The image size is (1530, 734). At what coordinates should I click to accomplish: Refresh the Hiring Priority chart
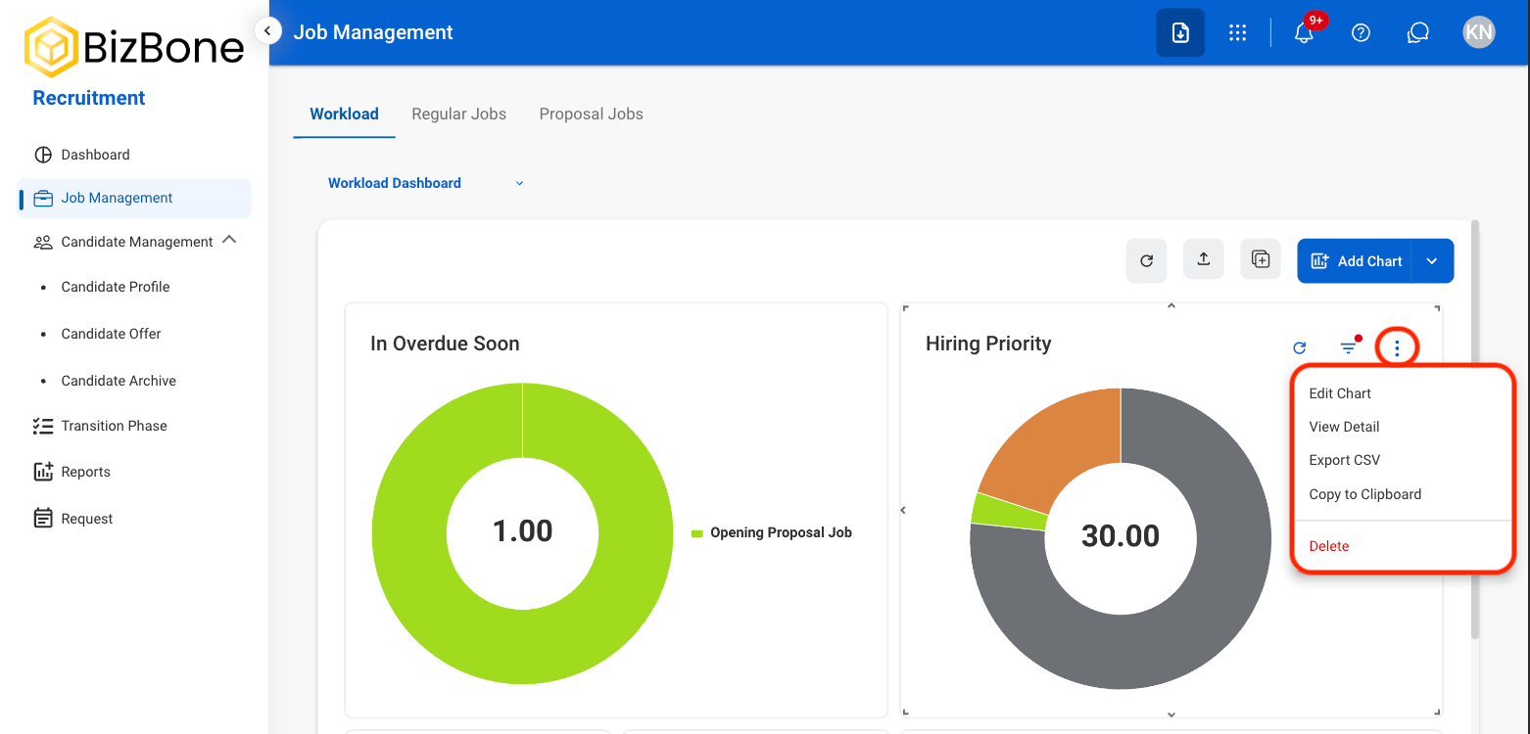pos(1300,347)
